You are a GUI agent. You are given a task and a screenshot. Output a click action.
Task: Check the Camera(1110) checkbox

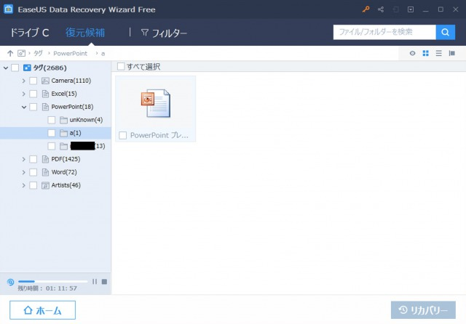coord(33,81)
